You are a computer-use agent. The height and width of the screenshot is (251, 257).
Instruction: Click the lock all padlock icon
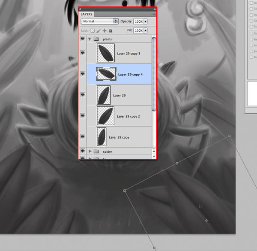point(111,30)
